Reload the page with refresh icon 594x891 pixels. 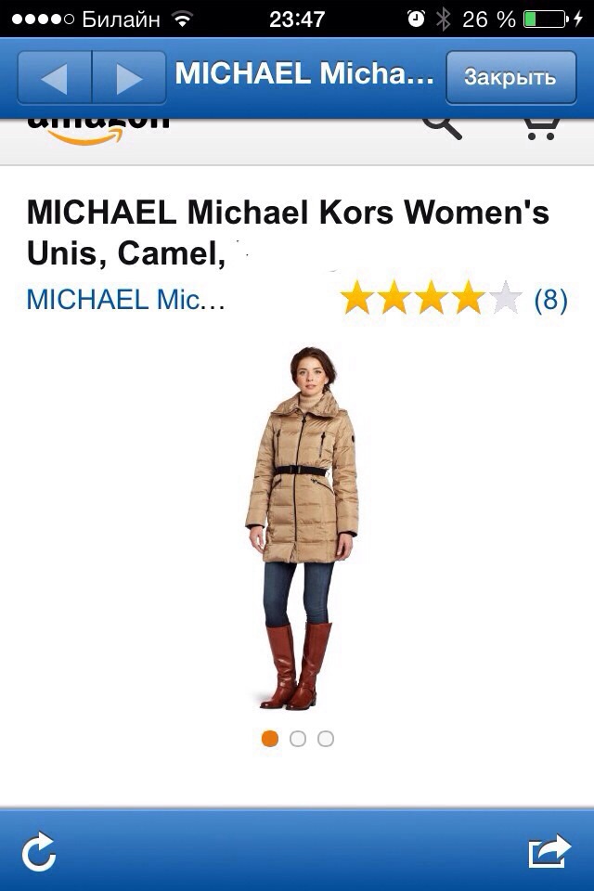[39, 851]
